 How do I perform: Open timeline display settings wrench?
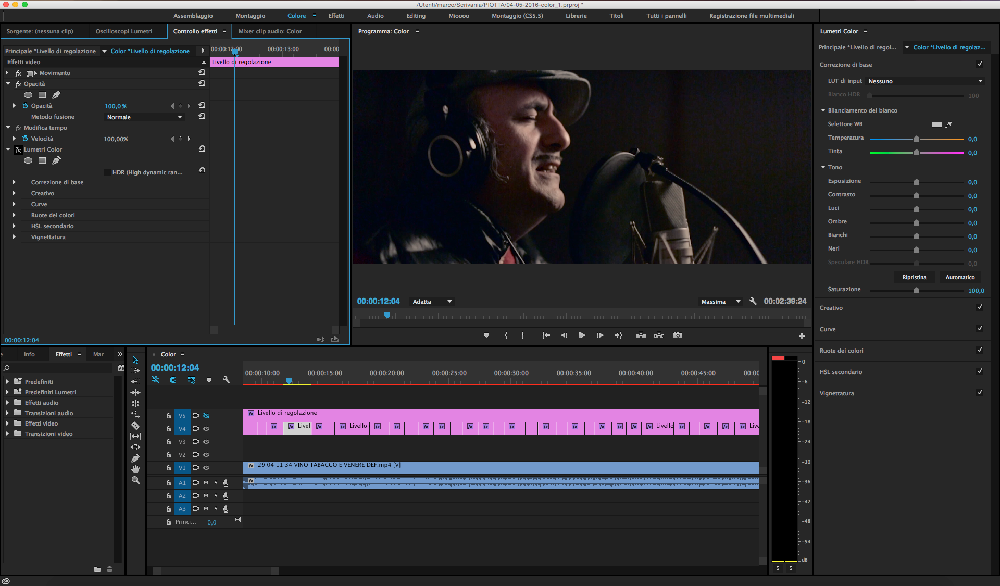coord(227,380)
